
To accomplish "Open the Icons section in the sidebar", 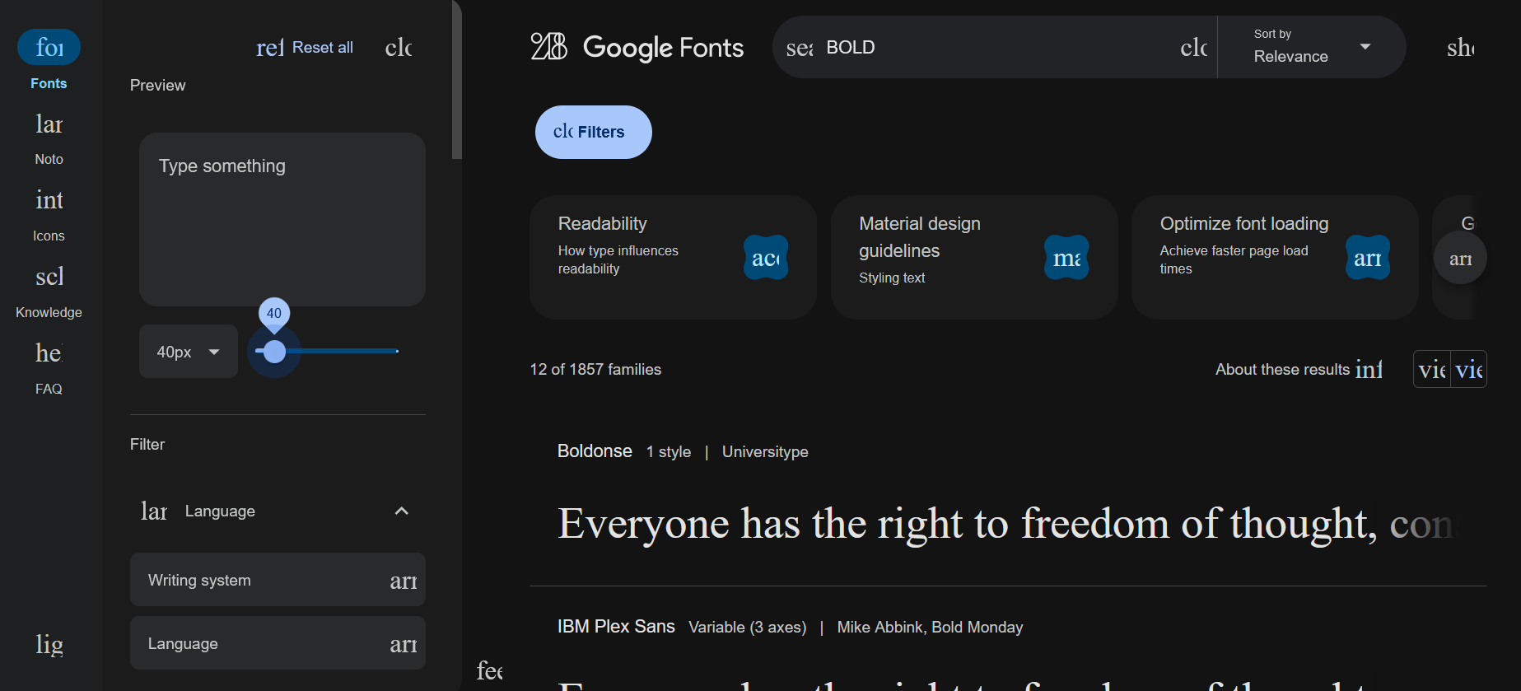I will 49,213.
